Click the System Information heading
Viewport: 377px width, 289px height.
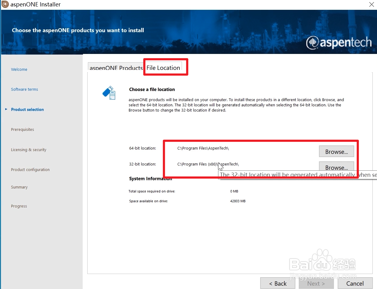coord(150,179)
